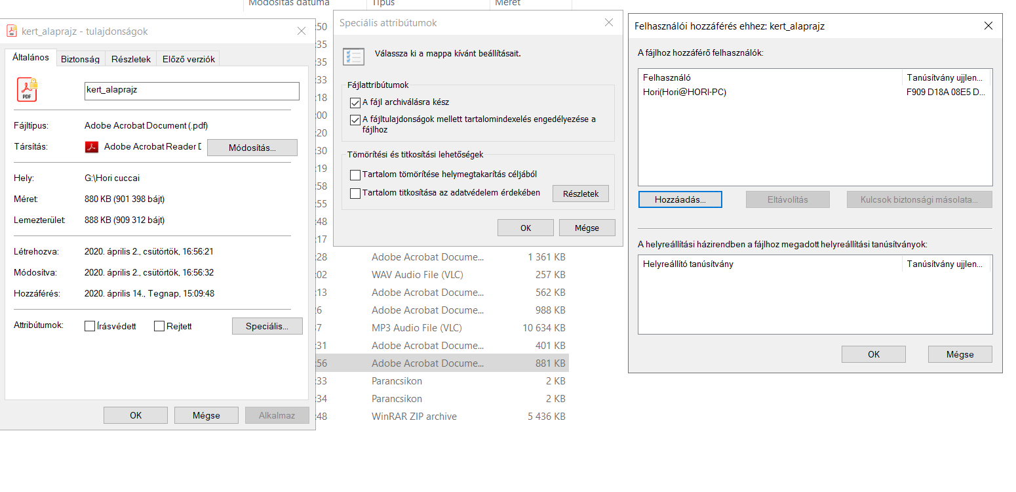Select the Hori(Hori@HORI-PC) user row
1016x492 pixels.
[815, 92]
